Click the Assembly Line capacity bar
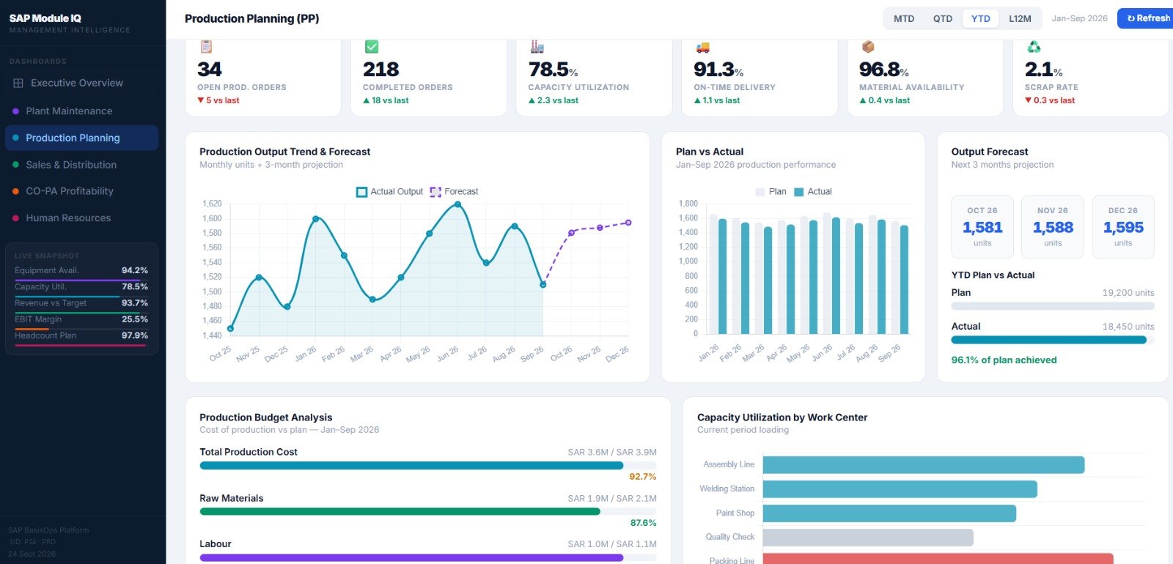 (x=924, y=465)
